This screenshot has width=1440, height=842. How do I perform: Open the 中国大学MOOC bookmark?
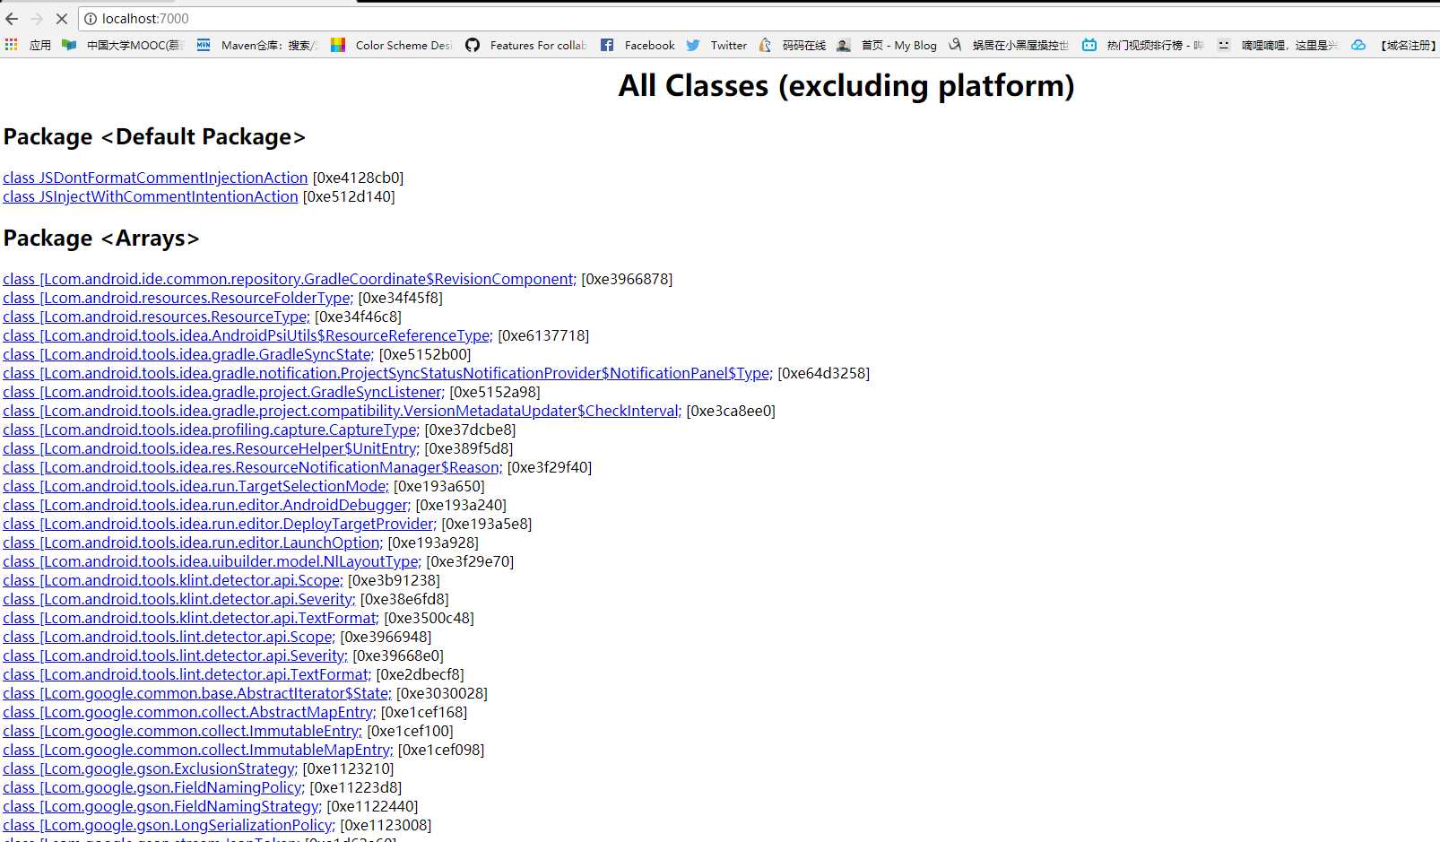click(x=123, y=45)
